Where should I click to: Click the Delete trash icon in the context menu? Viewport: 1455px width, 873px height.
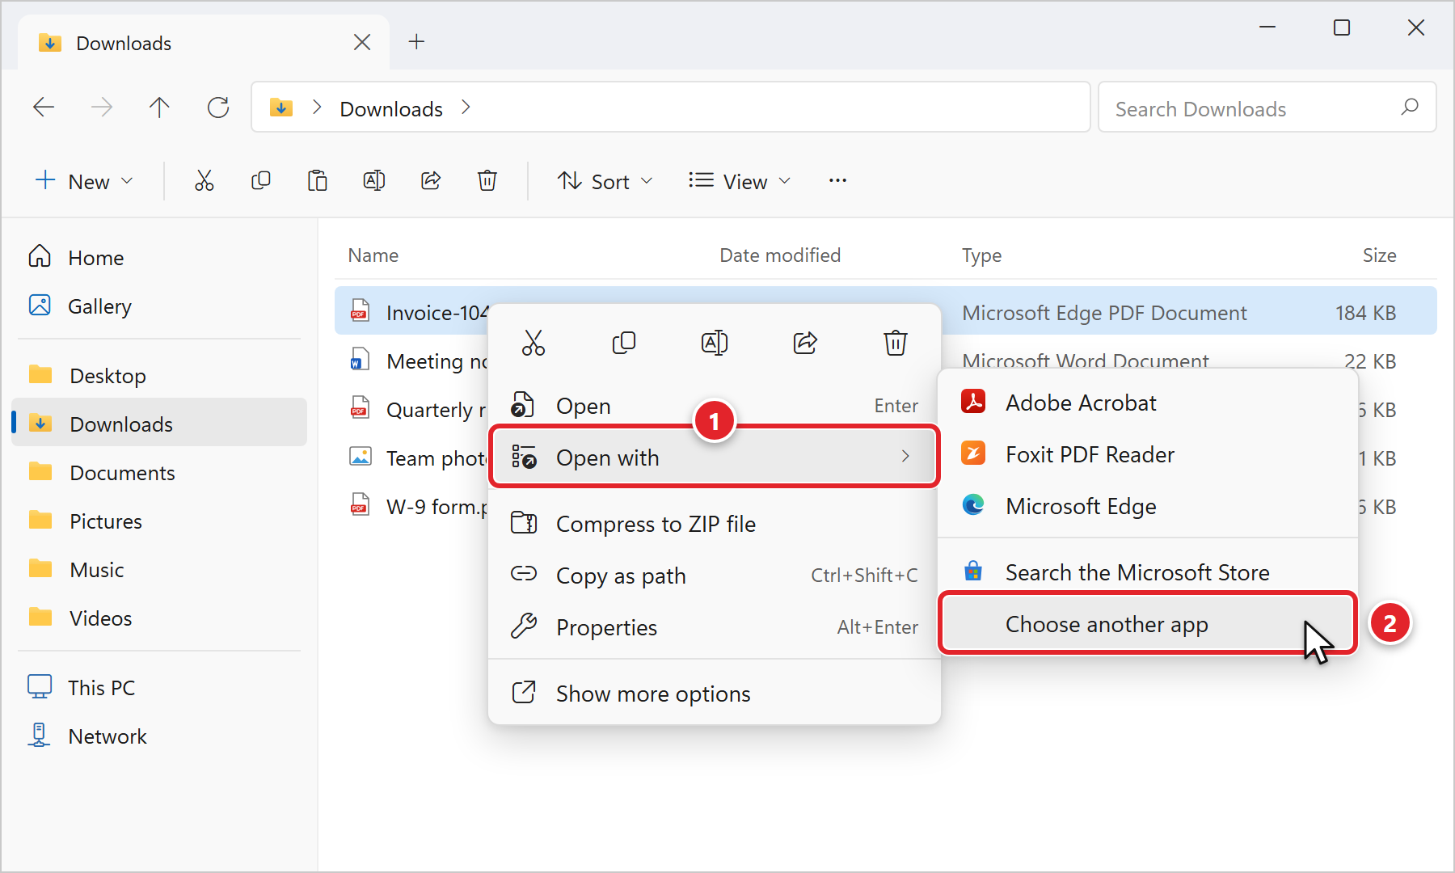tap(896, 343)
